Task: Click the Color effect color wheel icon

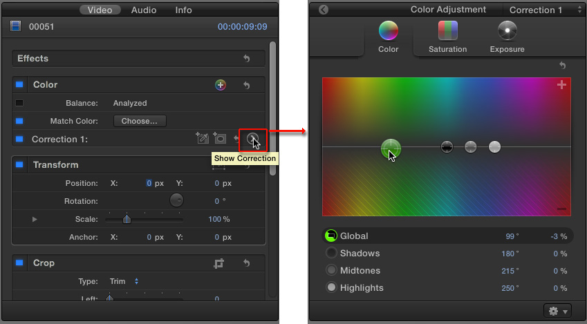Action: click(220, 85)
